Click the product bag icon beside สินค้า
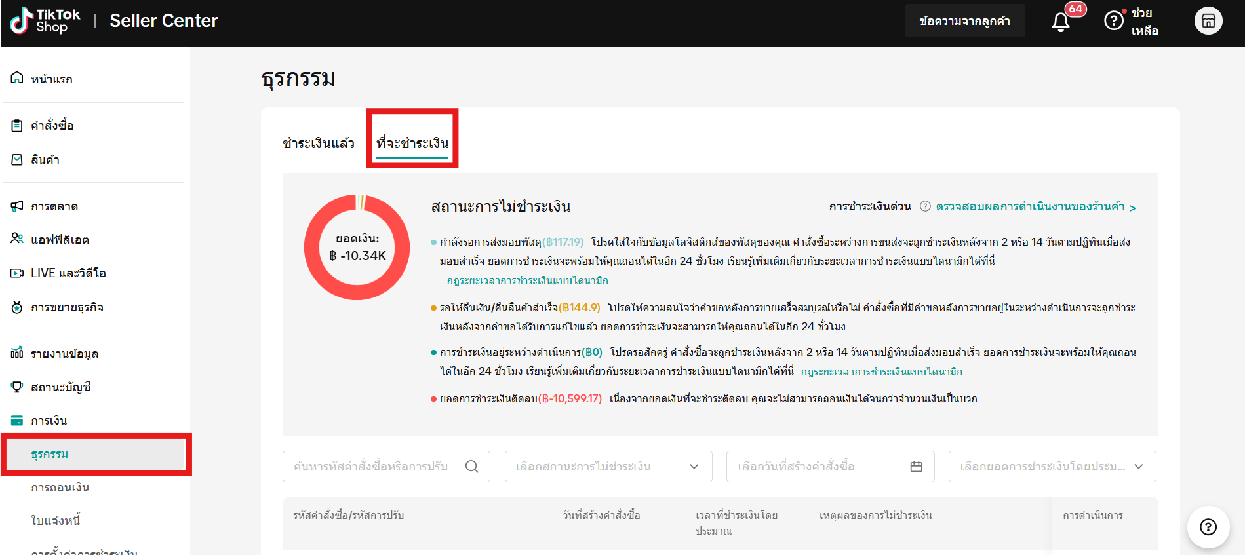 17,159
